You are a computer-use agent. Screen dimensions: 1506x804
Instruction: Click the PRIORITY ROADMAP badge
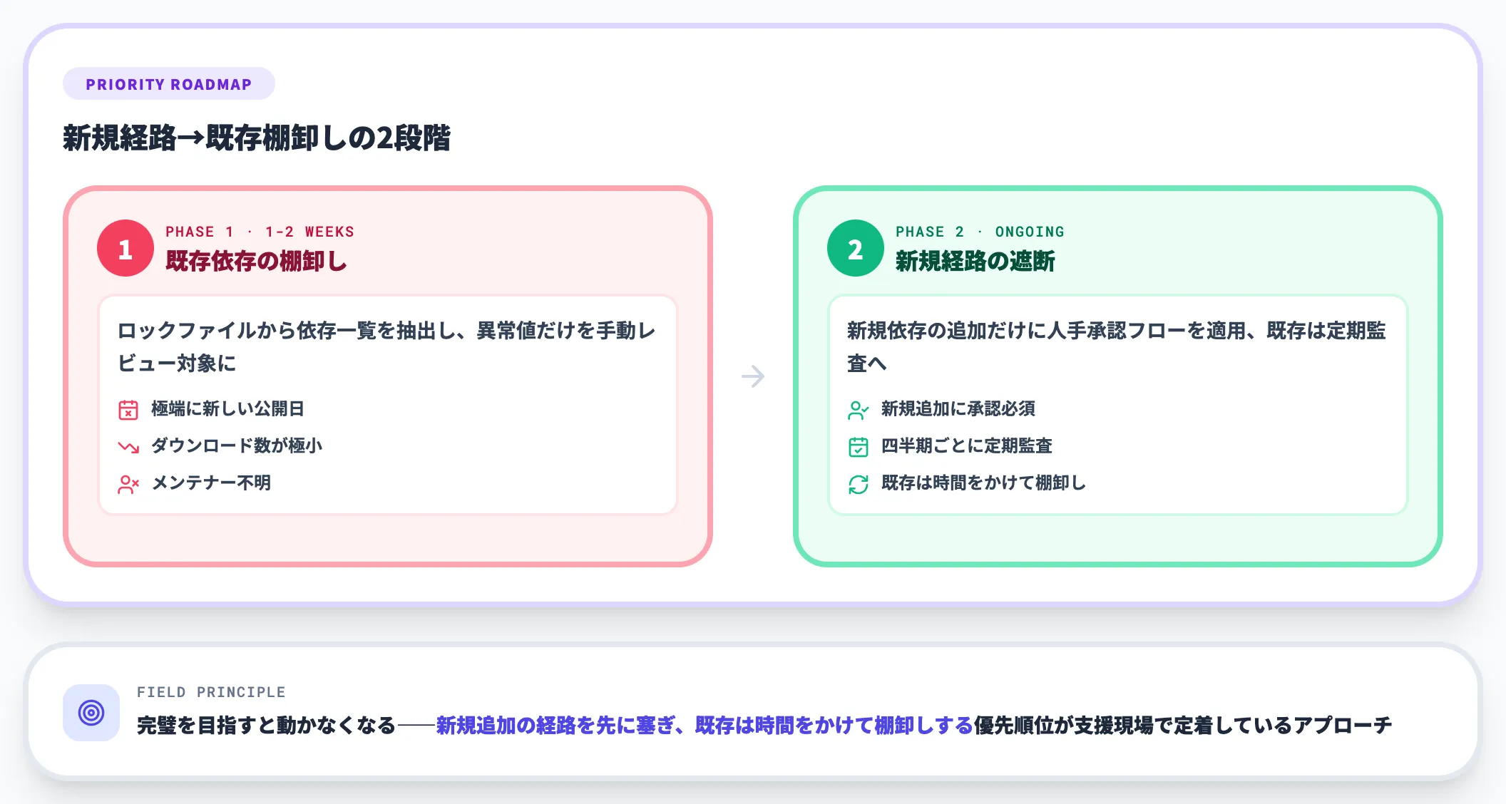tap(169, 84)
